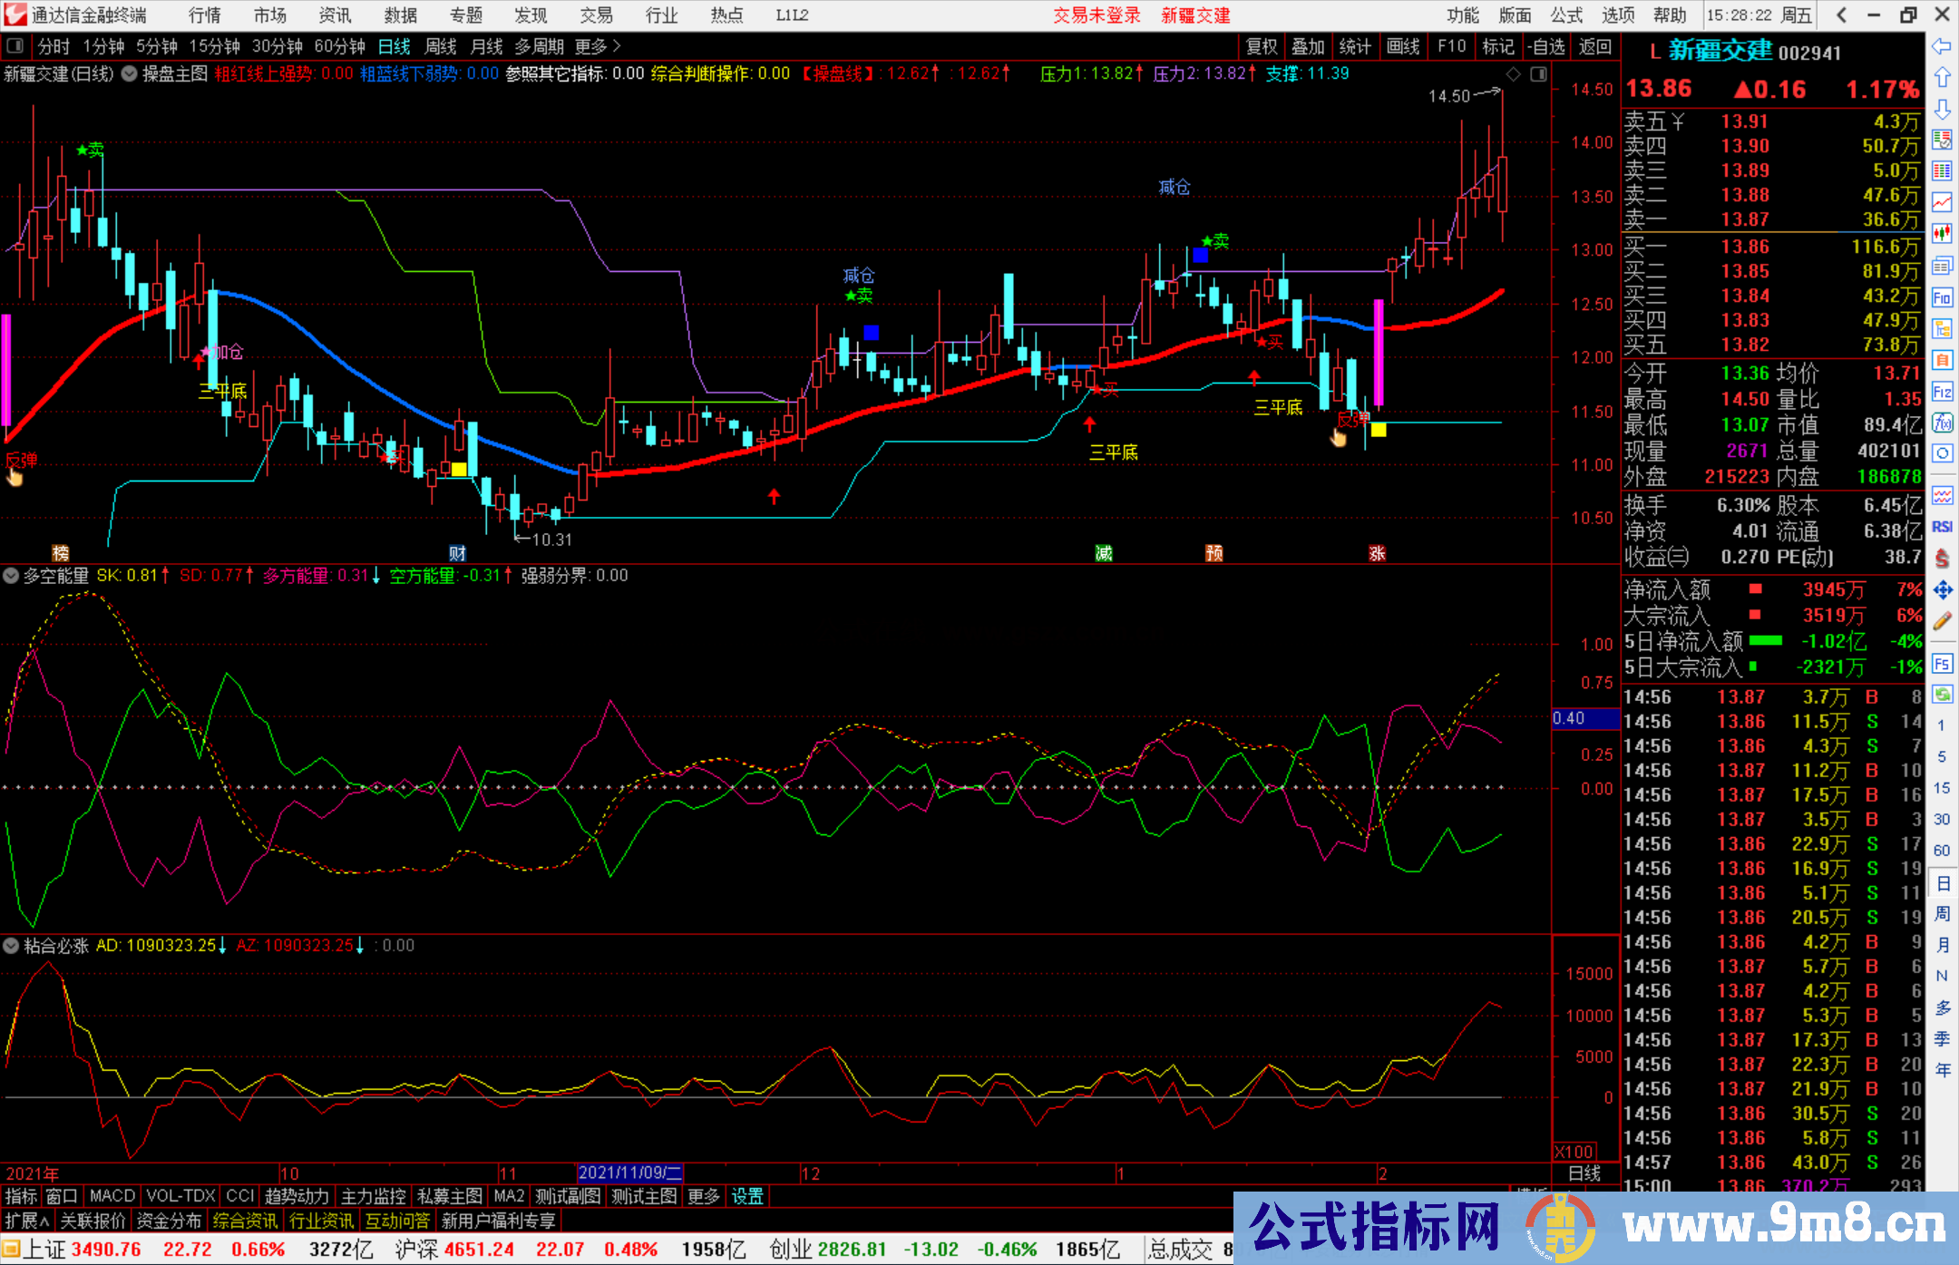The height and width of the screenshot is (1265, 1959).
Task: Click the green refresh sidebar icon
Action: pos(1942,695)
